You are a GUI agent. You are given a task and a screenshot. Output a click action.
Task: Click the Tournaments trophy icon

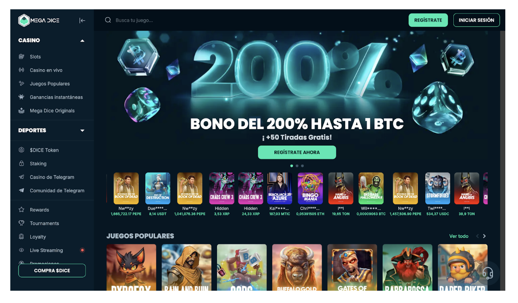tap(21, 223)
